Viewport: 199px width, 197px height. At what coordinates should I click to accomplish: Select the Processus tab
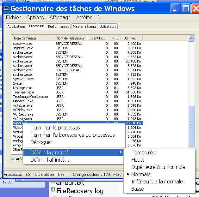pos(37,26)
